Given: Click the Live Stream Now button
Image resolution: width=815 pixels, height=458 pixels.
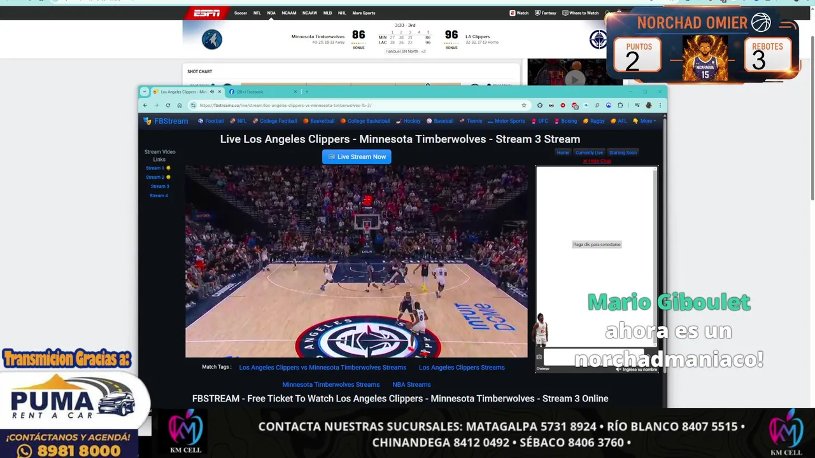Looking at the screenshot, I should point(357,156).
